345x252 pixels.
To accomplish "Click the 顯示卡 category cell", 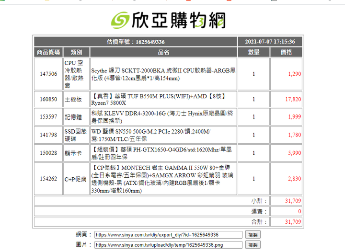I will click(76, 153).
